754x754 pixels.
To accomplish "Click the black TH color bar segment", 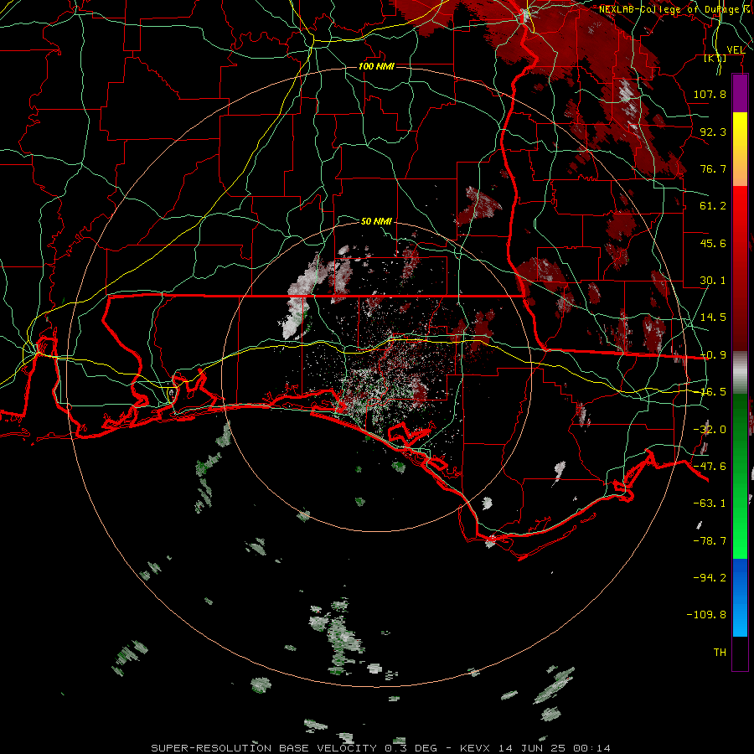I will pos(740,653).
